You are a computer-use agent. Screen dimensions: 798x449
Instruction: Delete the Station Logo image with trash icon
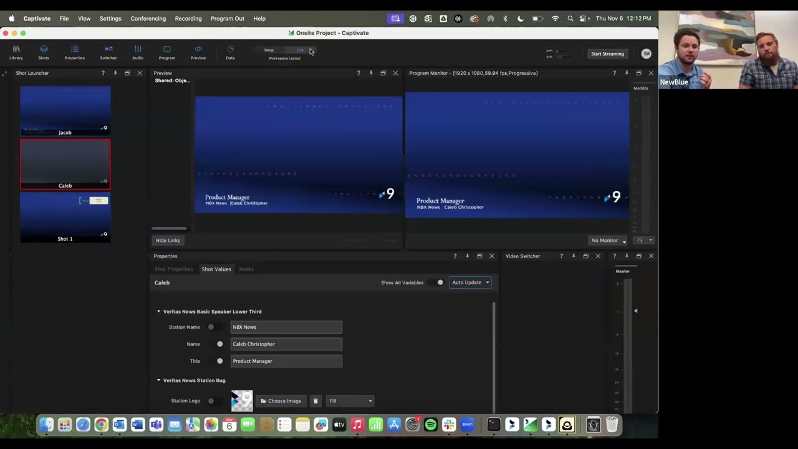coord(315,401)
